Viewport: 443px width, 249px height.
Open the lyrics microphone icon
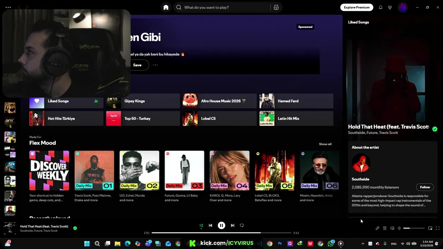point(377,228)
